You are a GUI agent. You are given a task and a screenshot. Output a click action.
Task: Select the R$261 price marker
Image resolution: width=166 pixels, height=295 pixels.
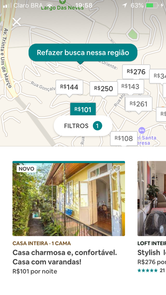point(139,104)
